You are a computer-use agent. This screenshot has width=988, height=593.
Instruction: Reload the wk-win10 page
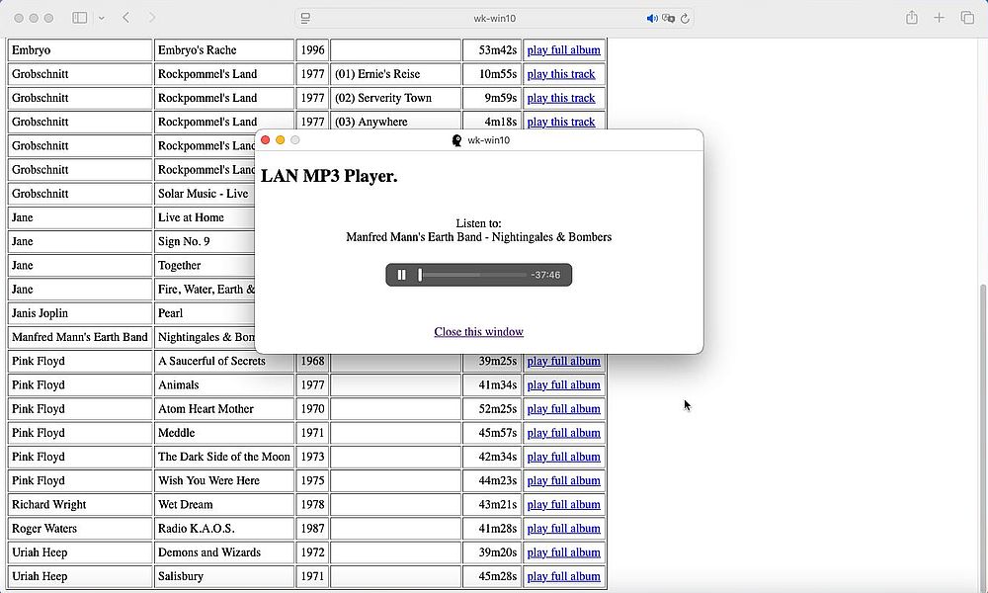[x=686, y=17]
